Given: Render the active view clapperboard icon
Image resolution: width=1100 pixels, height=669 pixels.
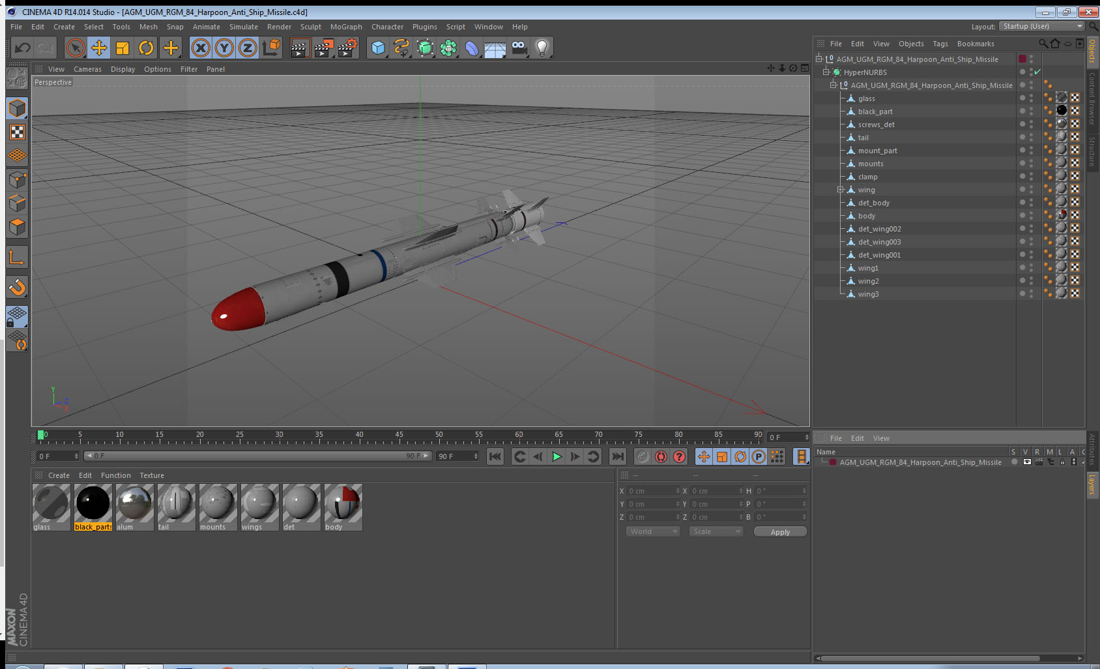Looking at the screenshot, I should 299,48.
